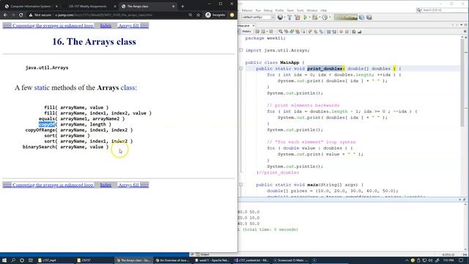Click the Not secure site warning icon
This screenshot has height=264, width=469.
(31, 15)
